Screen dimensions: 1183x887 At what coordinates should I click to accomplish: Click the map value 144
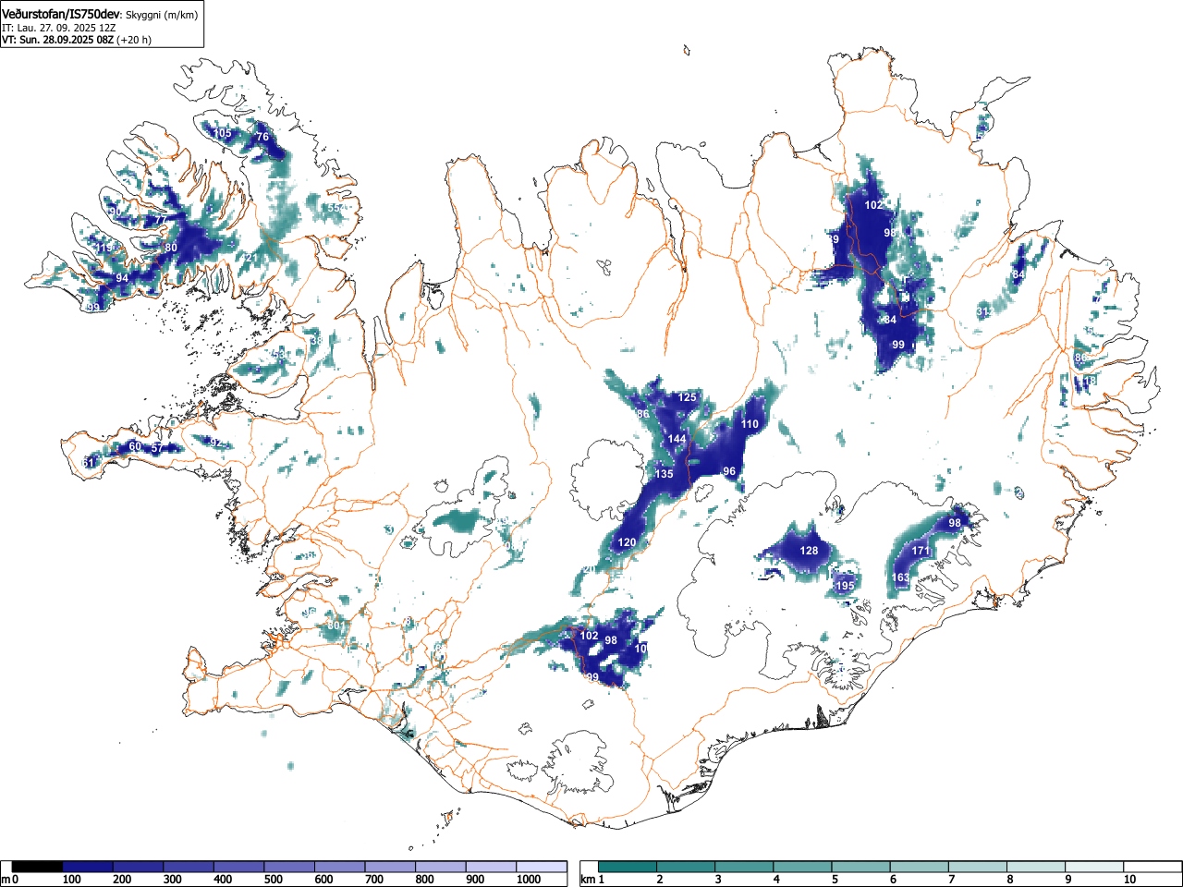(x=677, y=439)
